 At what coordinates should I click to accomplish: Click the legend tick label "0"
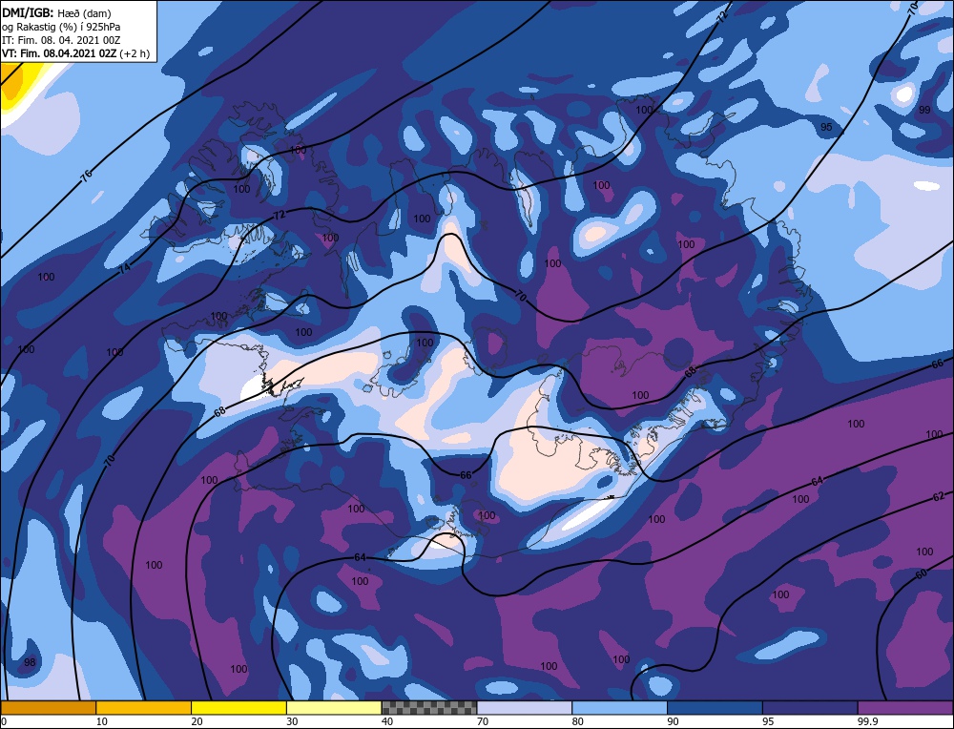[x=4, y=721]
